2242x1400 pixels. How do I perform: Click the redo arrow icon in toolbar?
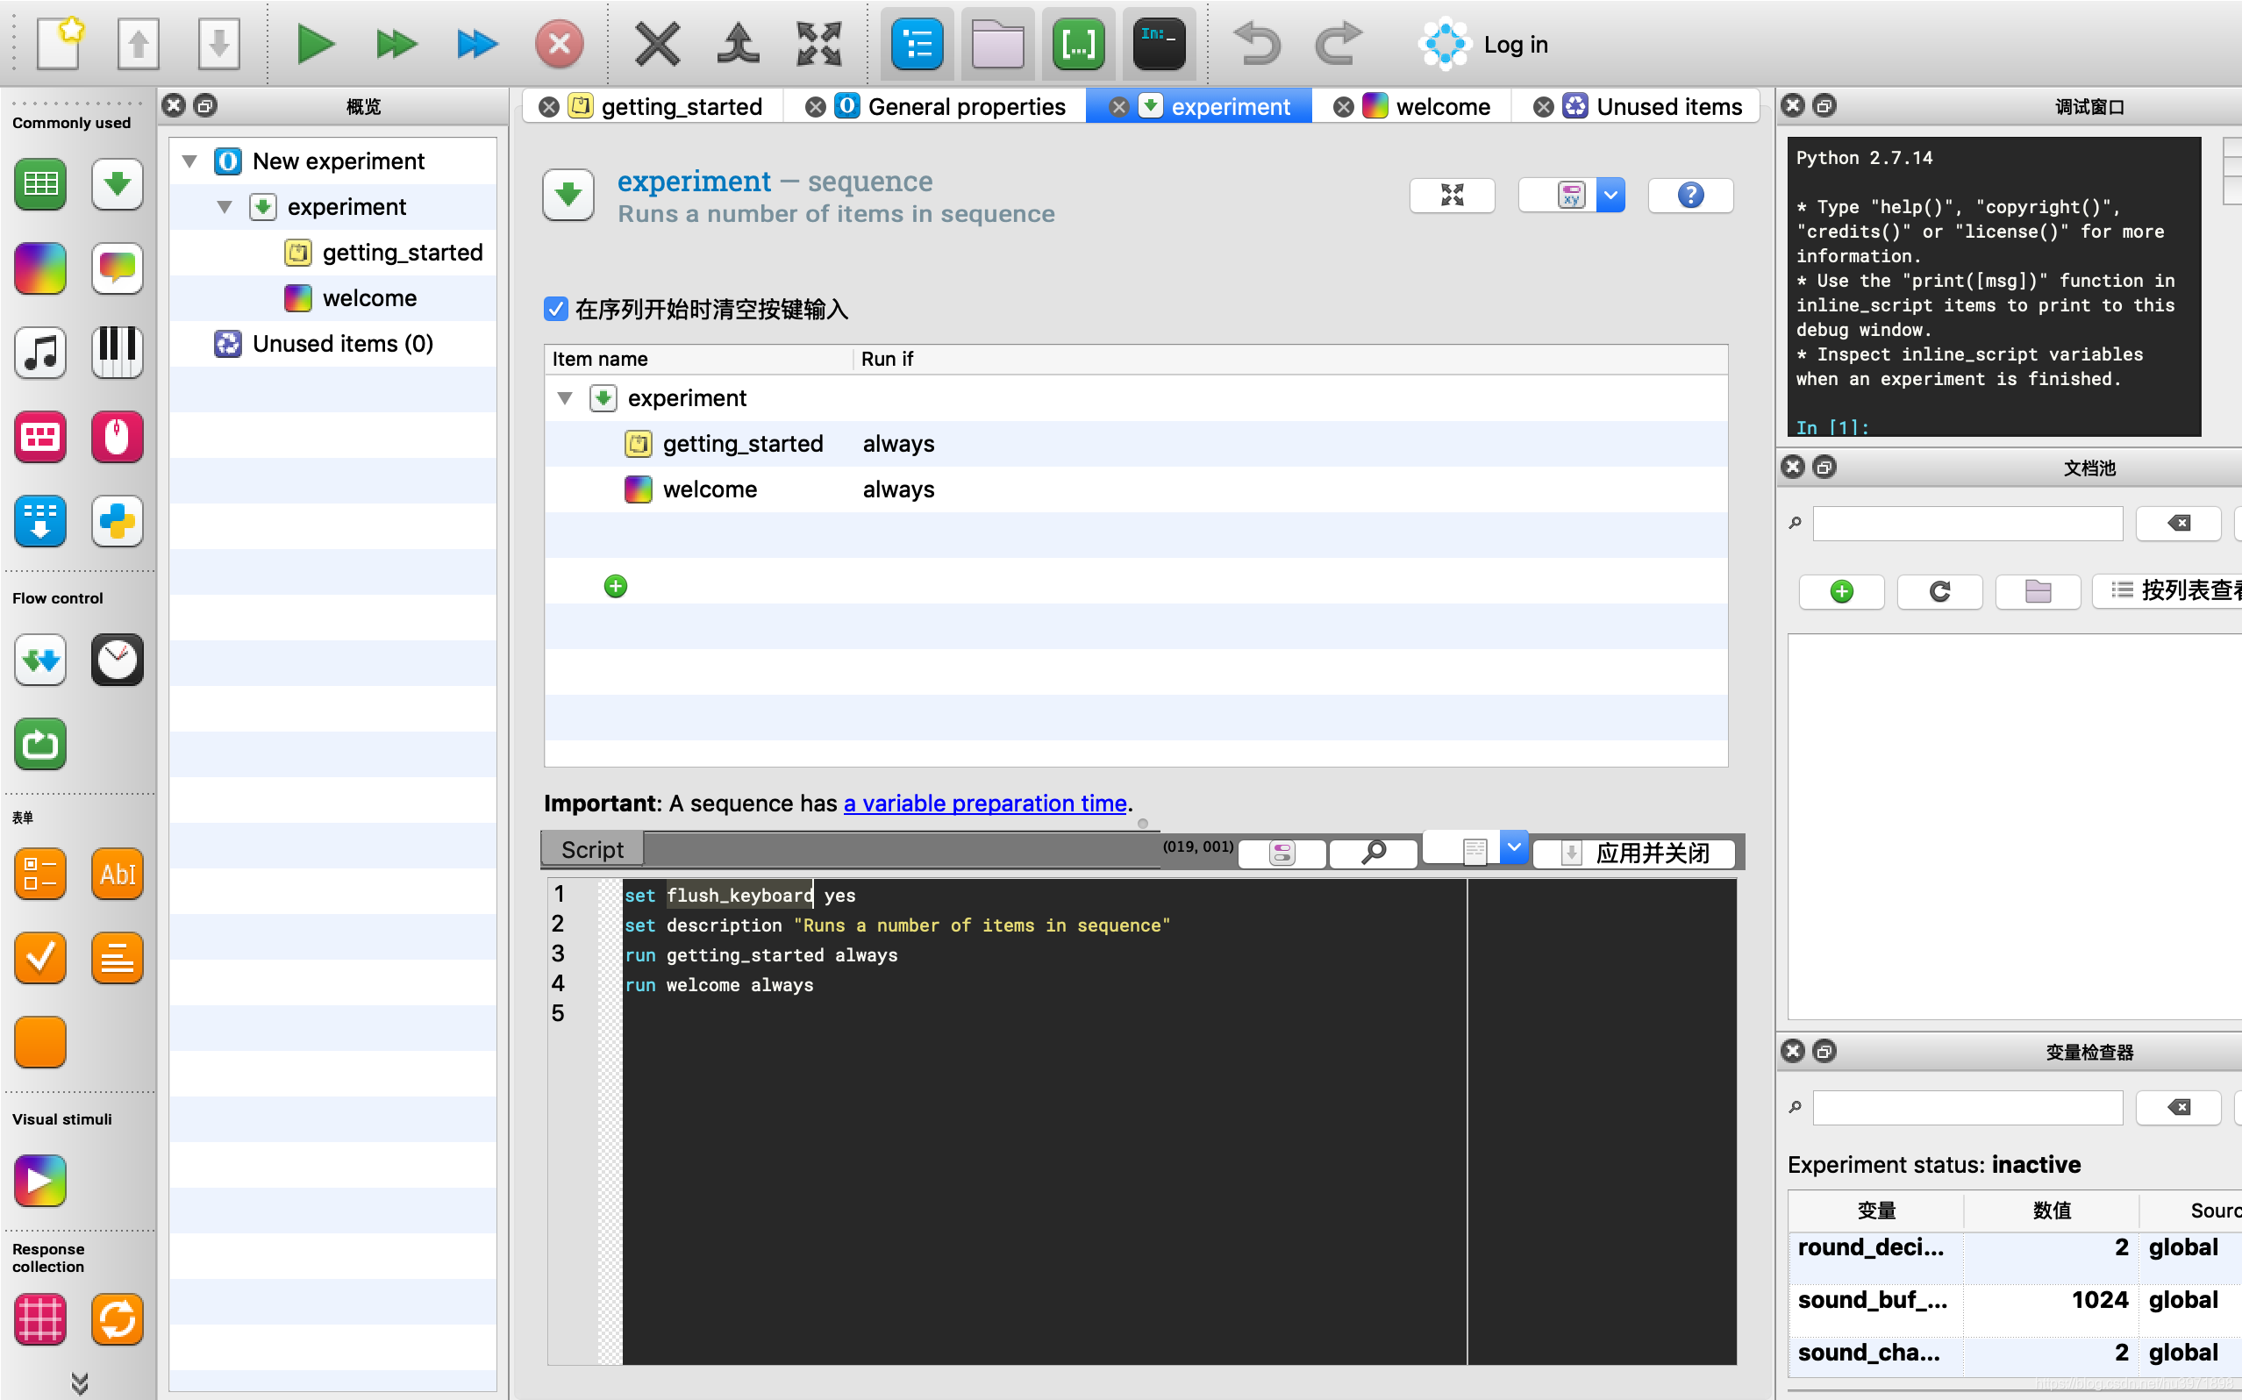[1339, 44]
